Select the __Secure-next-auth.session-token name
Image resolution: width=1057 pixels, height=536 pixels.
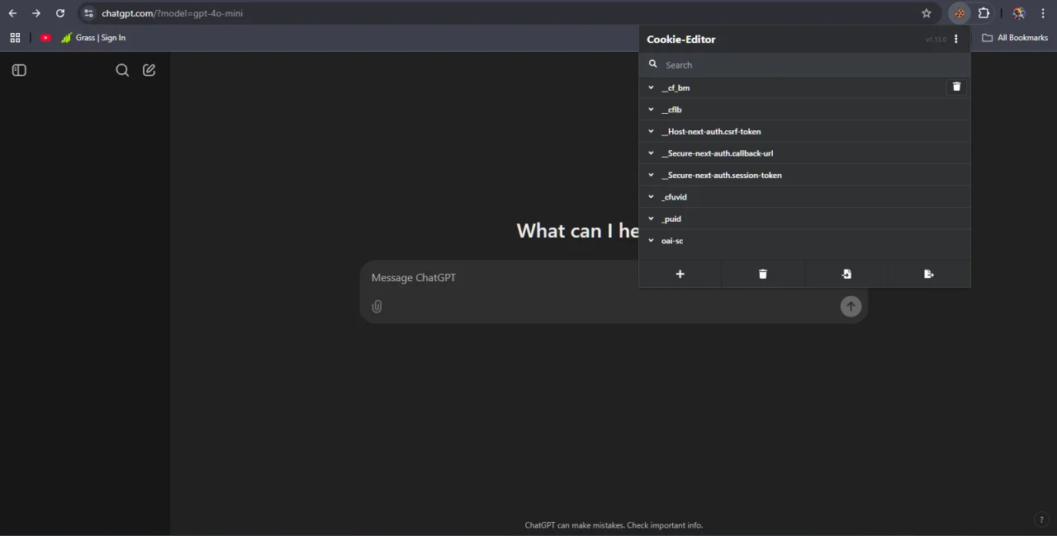coord(722,175)
